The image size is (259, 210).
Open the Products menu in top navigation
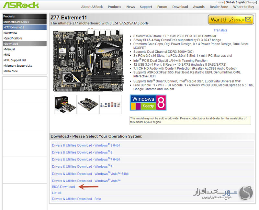pyautogui.click(x=115, y=7)
